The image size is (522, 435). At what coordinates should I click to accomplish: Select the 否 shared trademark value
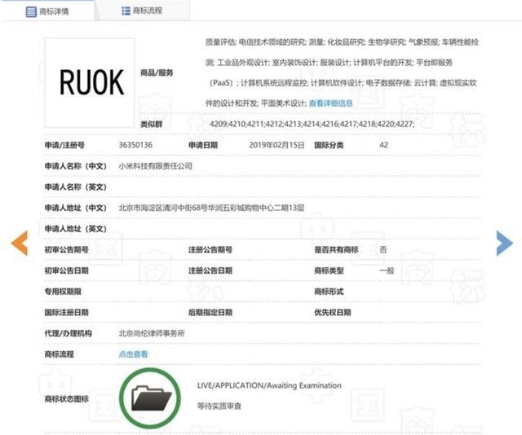pos(383,250)
